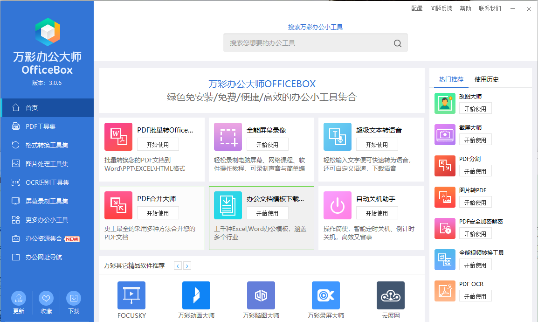Click the 版本：3.0.6 version label

(x=47, y=83)
